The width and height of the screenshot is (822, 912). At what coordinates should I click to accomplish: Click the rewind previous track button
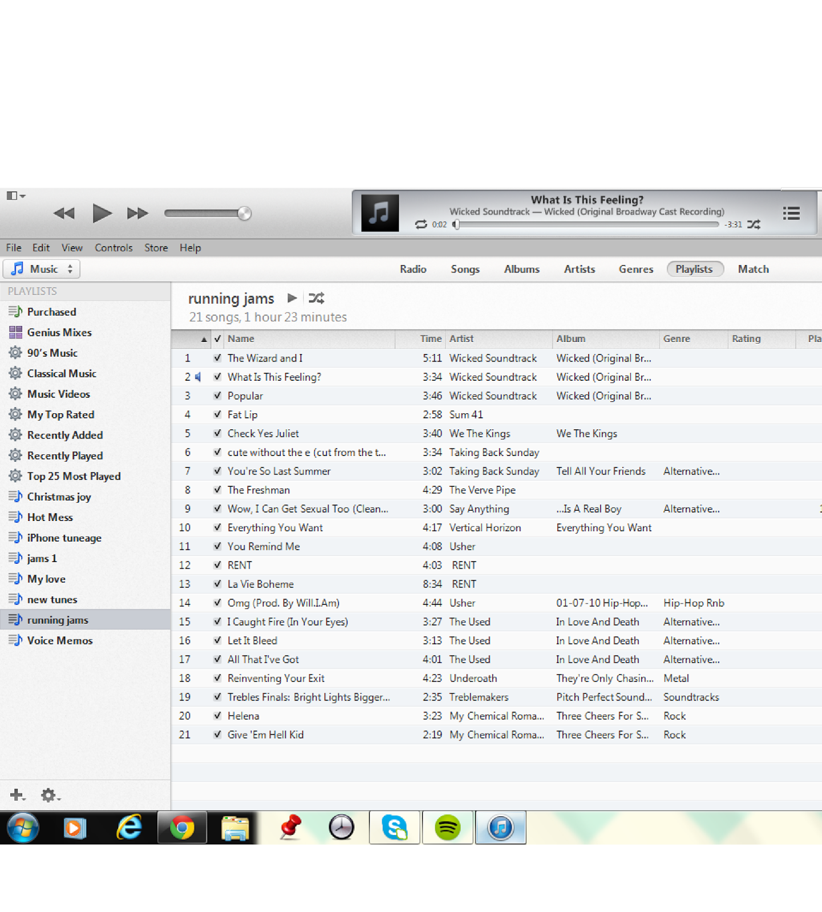pyautogui.click(x=64, y=214)
